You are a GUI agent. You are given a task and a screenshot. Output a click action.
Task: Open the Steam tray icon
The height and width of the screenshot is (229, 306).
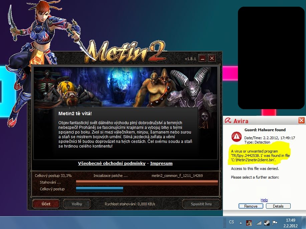point(267,223)
